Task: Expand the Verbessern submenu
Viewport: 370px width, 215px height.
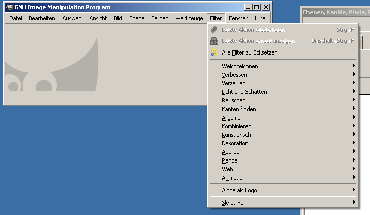Action: (x=283, y=75)
